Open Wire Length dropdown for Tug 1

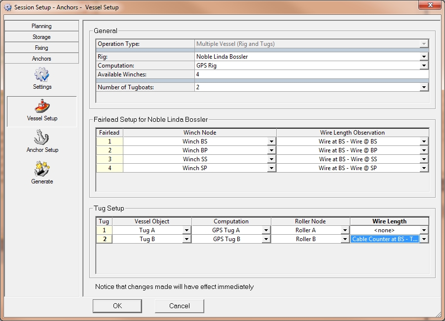[x=424, y=230]
